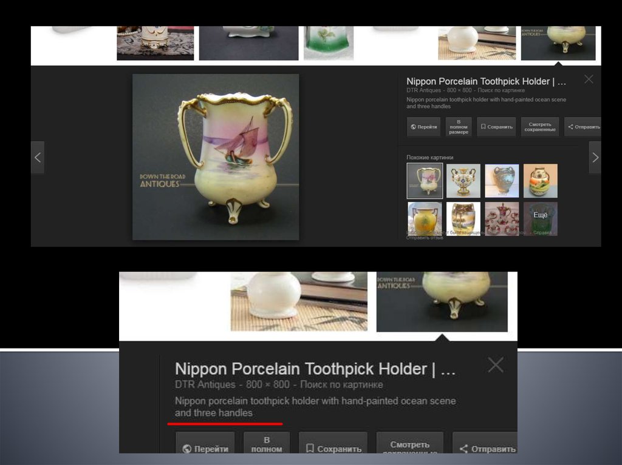Click the 'Справка' help link

point(542,233)
